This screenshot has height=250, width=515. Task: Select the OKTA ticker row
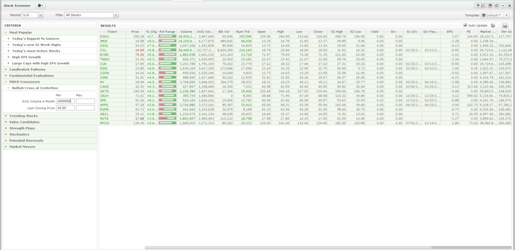coord(305,91)
